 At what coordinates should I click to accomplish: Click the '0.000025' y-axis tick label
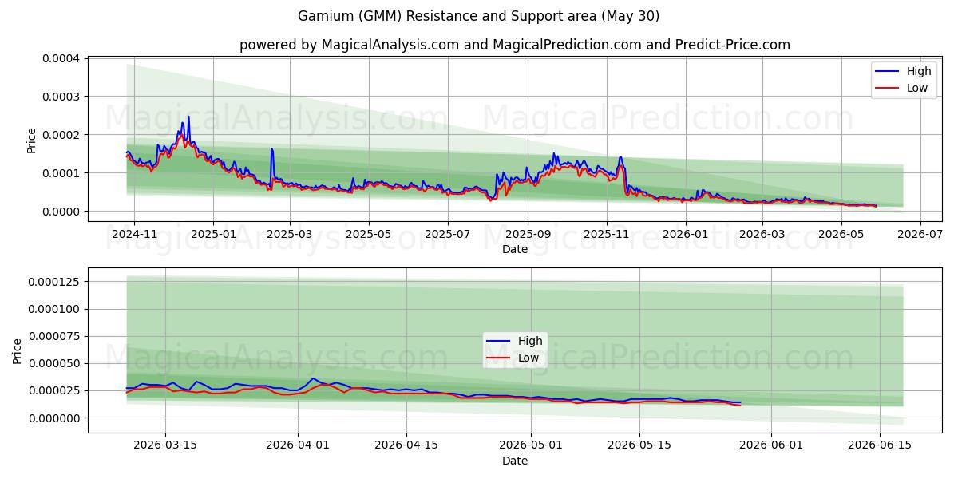click(55, 390)
